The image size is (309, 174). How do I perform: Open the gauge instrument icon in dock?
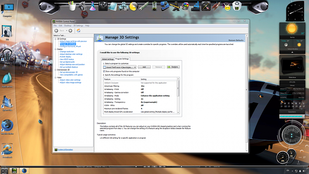click(x=206, y=6)
